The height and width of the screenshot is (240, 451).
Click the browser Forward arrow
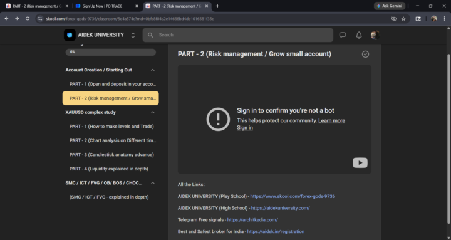point(17,18)
